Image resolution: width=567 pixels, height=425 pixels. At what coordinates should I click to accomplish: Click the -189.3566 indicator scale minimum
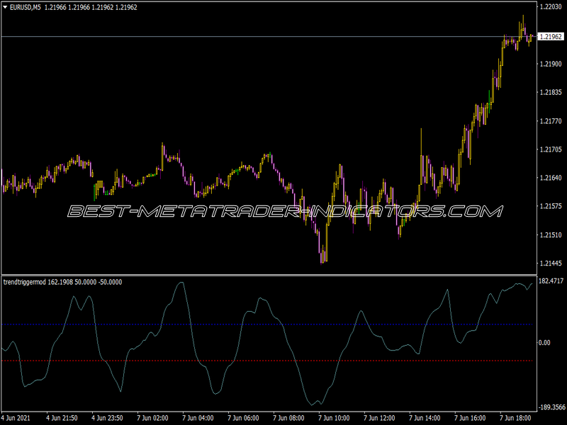tap(552, 407)
